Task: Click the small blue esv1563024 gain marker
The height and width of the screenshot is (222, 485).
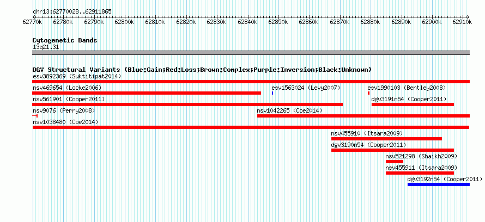Action: coord(272,93)
